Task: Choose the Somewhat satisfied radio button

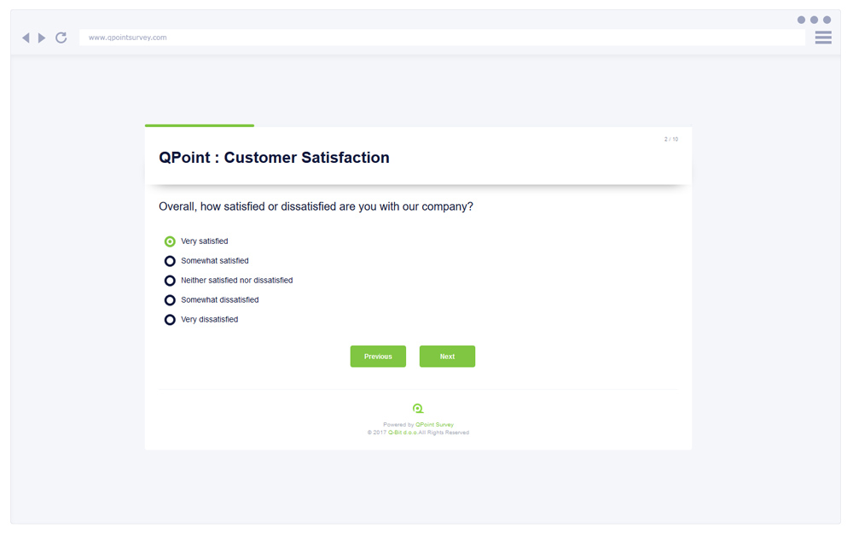Action: (x=170, y=261)
